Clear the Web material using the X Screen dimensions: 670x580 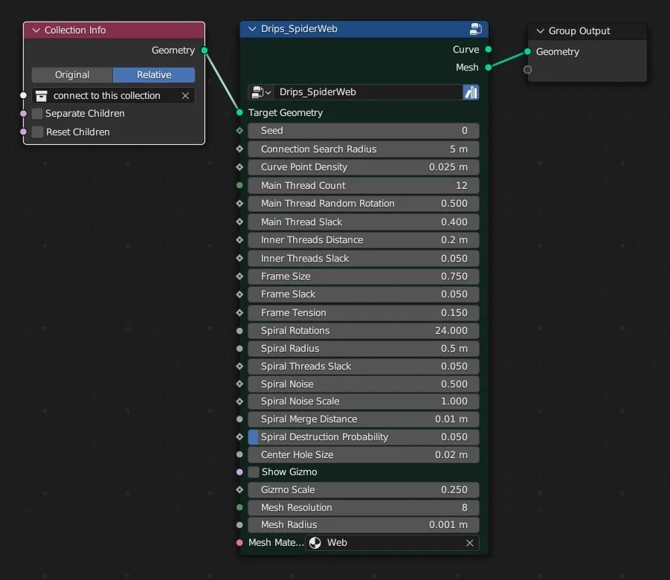click(469, 543)
